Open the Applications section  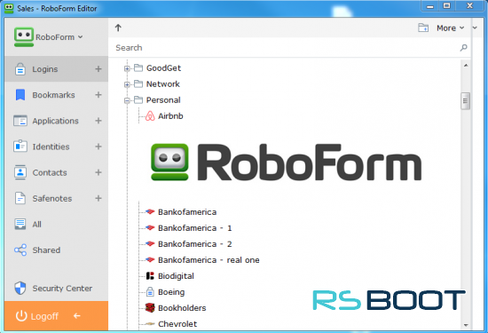coord(56,121)
